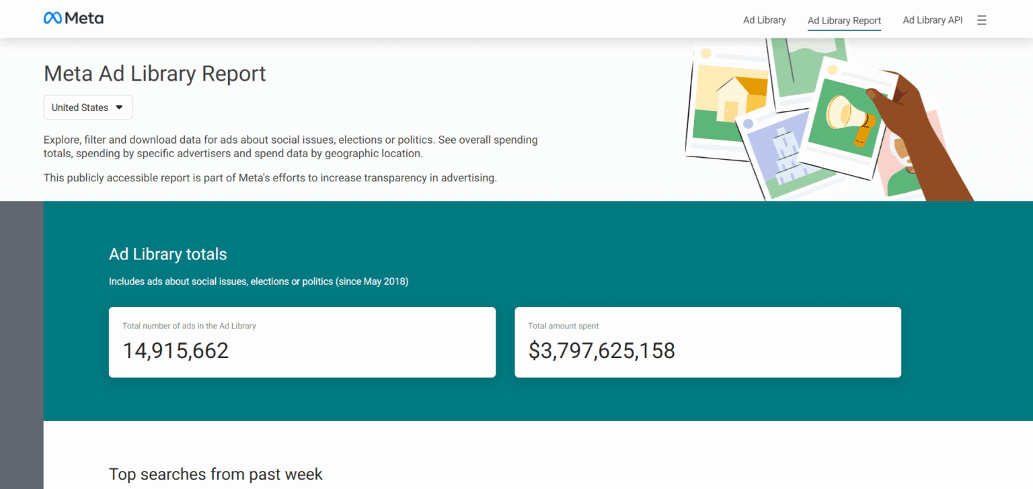Click the Meta Ad Library Report title

click(155, 73)
